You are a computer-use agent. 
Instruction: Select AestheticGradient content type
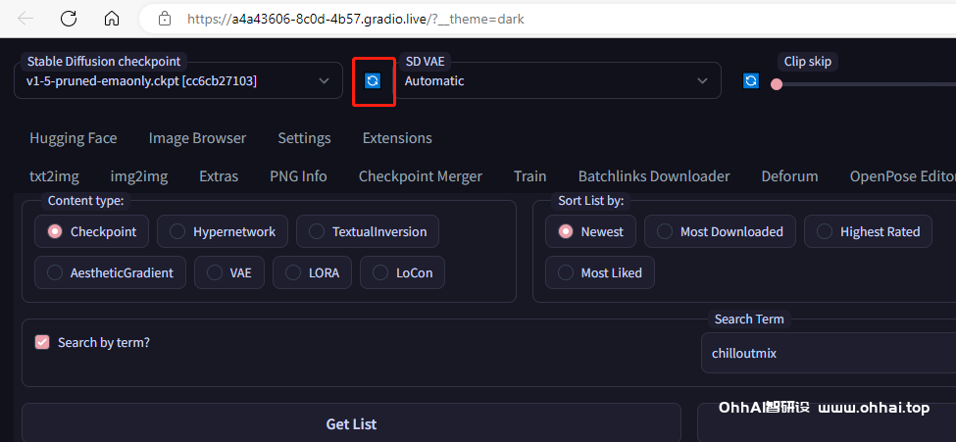pyautogui.click(x=111, y=272)
